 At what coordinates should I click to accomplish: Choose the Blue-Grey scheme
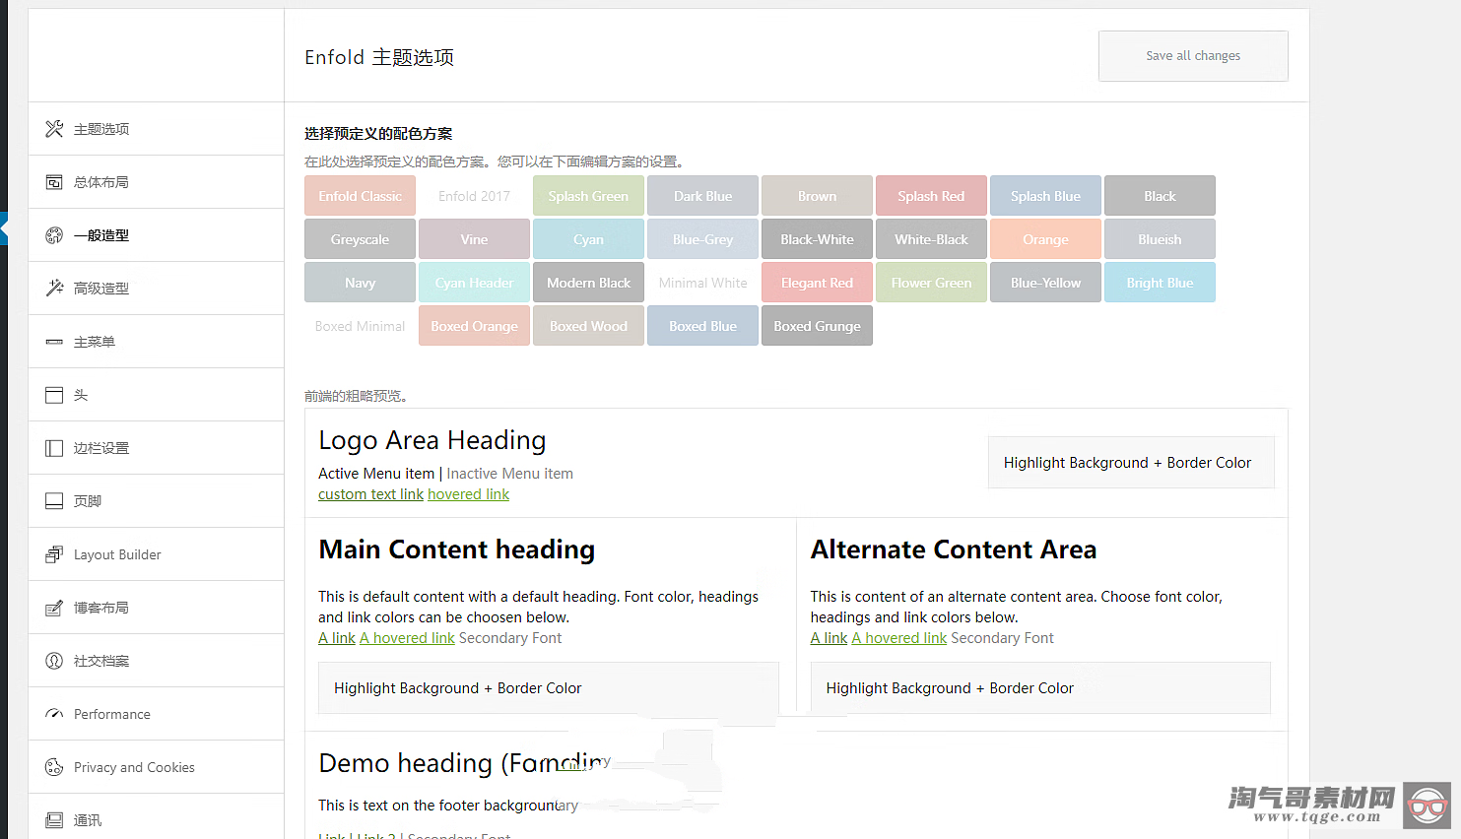(x=702, y=239)
